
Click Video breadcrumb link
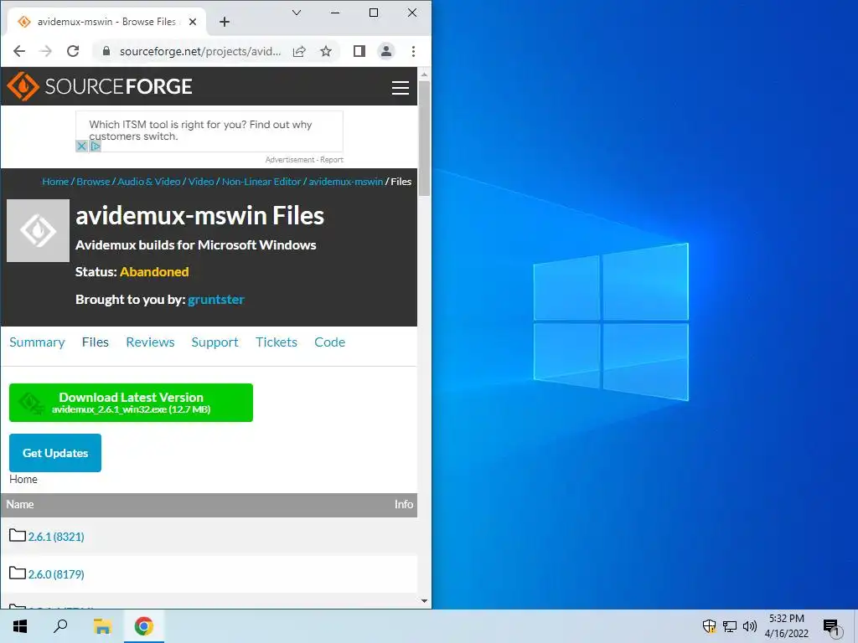point(201,182)
